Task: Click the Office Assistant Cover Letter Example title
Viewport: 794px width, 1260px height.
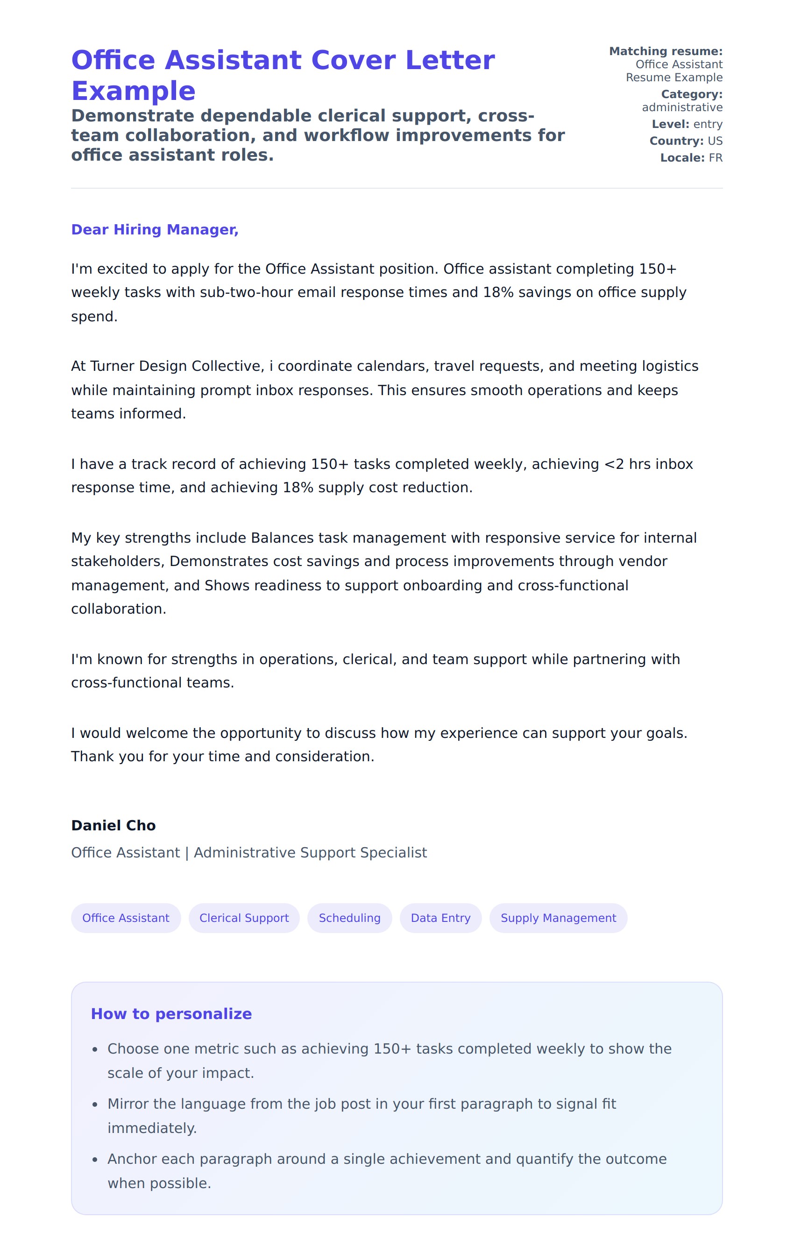Action: (283, 75)
